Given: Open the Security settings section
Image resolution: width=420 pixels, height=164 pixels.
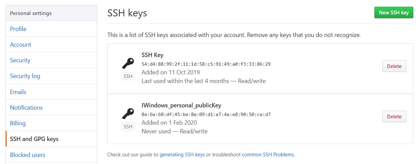Looking at the screenshot, I should 20,60.
